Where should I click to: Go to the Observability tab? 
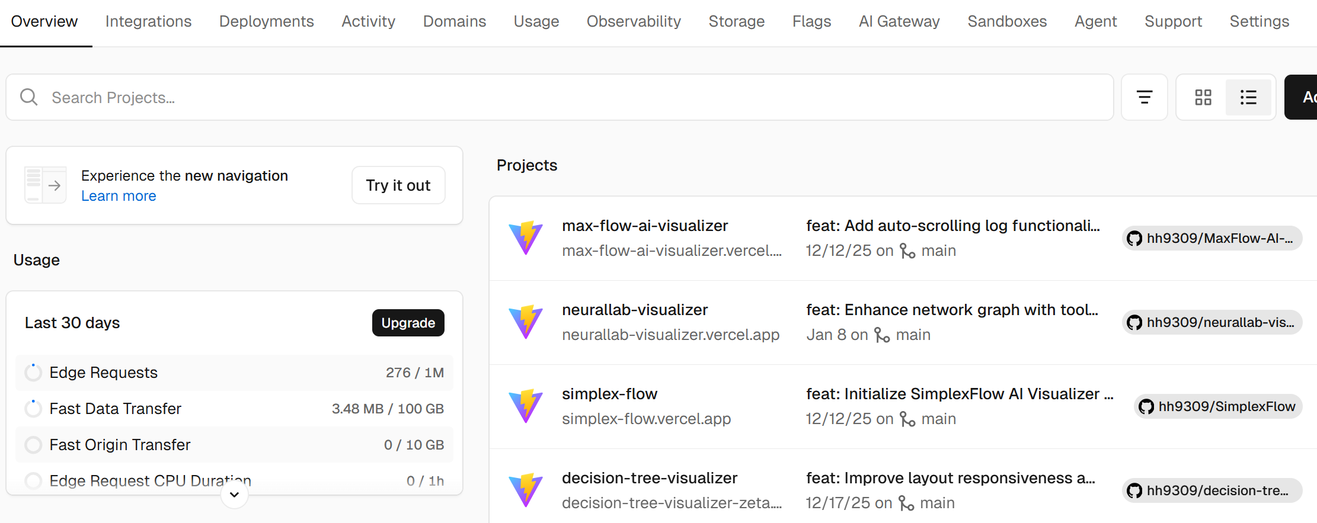click(x=633, y=21)
